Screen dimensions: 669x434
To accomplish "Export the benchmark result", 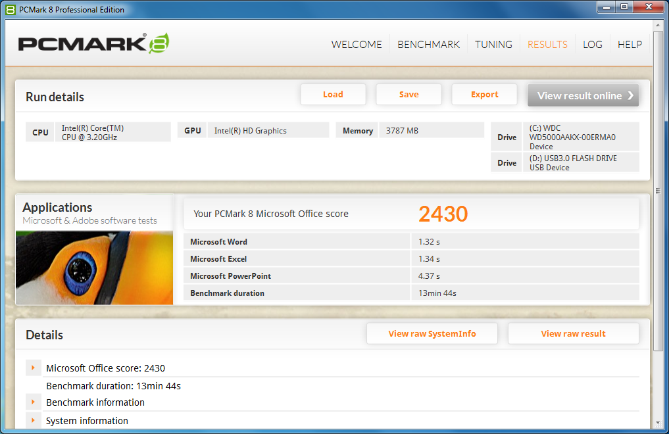I will (x=484, y=94).
